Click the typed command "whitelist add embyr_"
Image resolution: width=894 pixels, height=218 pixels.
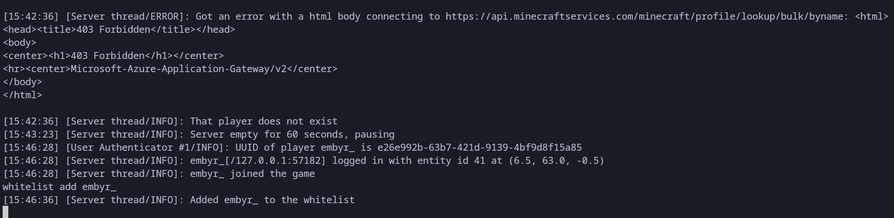59,187
